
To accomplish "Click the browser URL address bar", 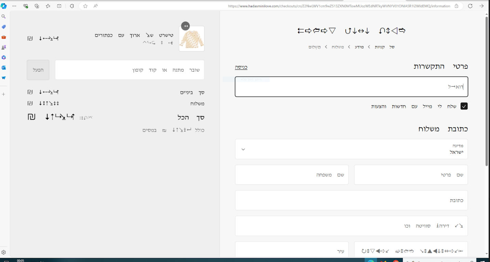I will (x=339, y=6).
